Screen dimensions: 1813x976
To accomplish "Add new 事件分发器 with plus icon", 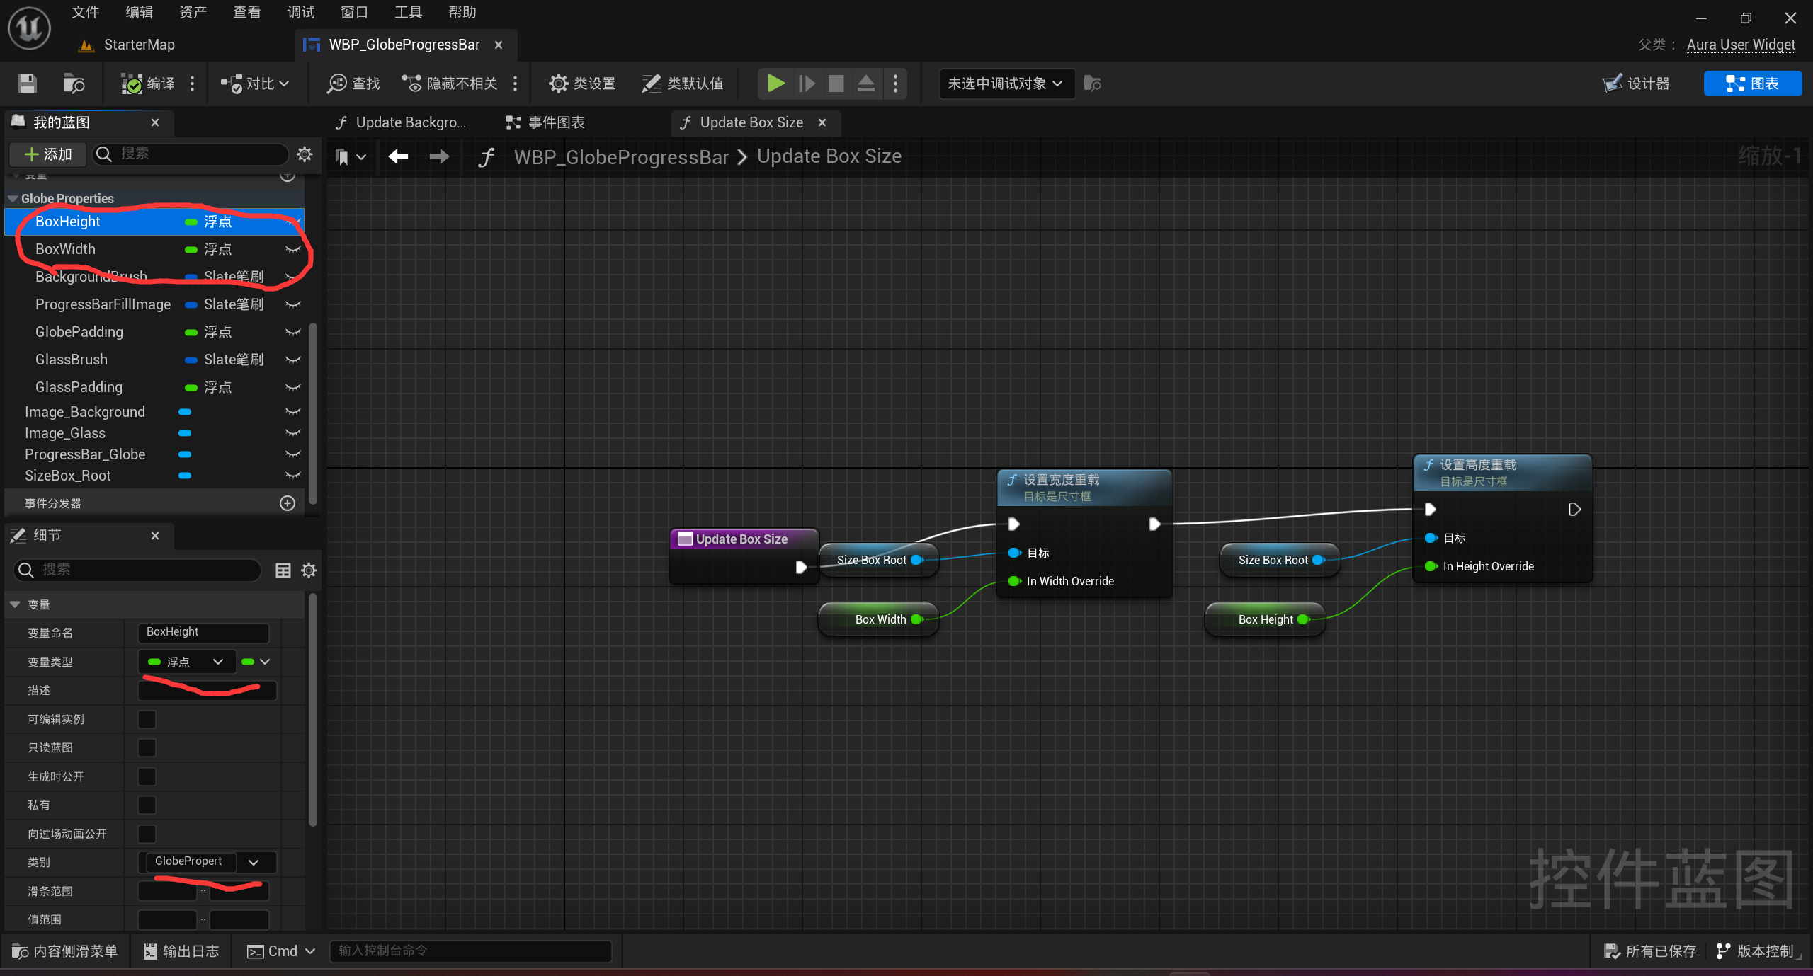I will point(288,503).
